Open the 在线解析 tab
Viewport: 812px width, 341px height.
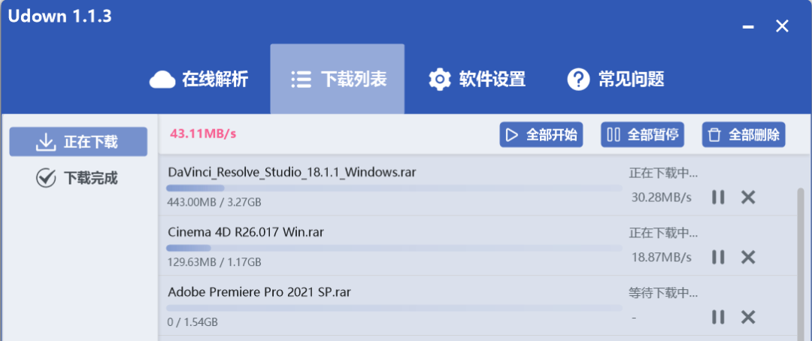(198, 80)
